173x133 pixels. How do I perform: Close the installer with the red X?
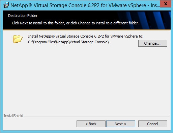click(x=166, y=4)
